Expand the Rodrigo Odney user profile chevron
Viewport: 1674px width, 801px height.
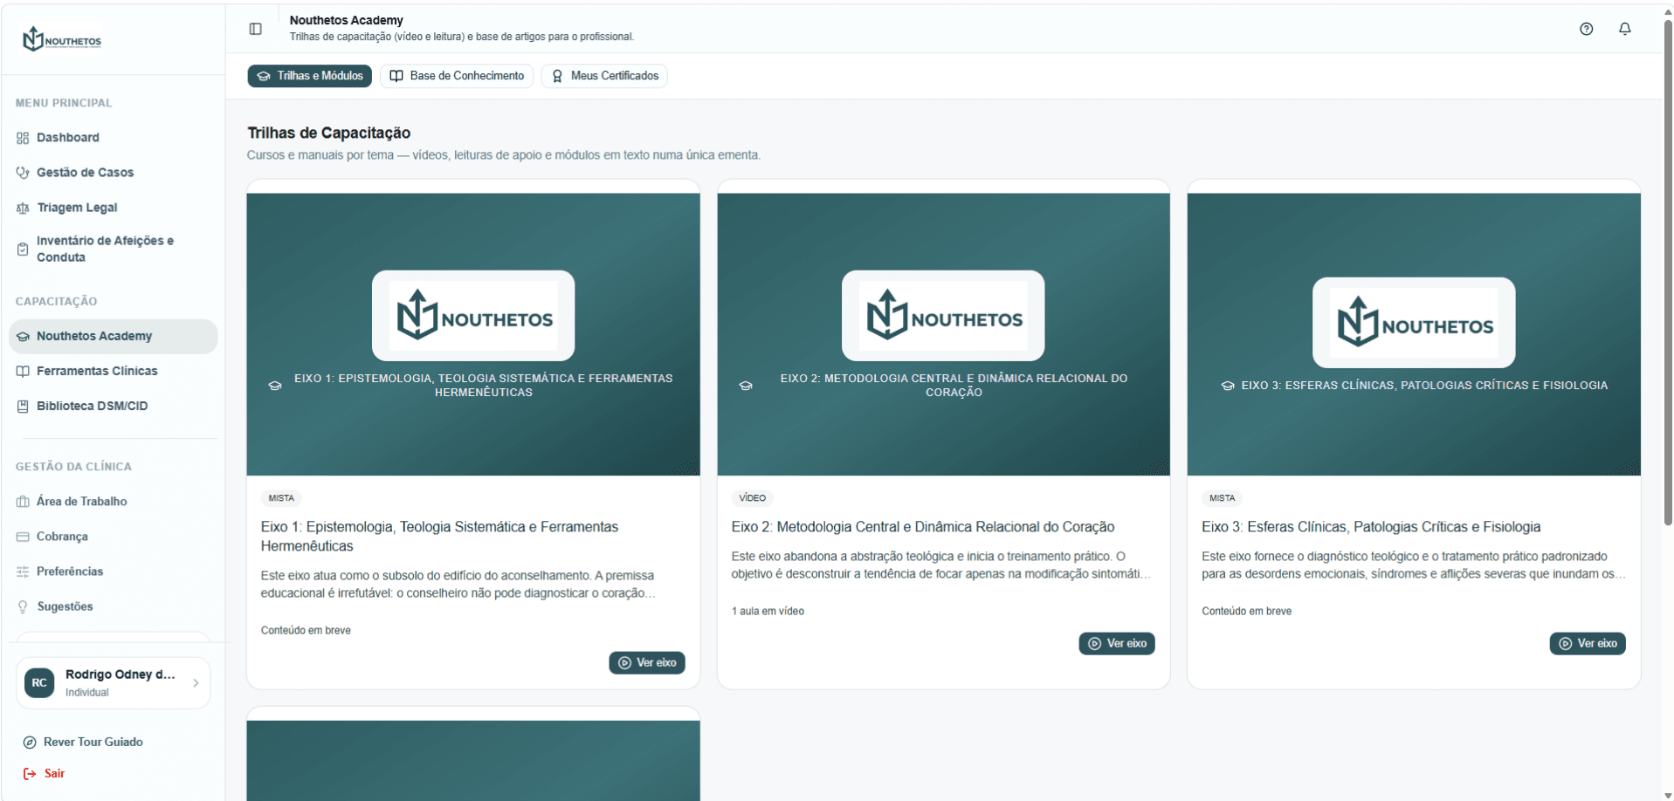click(196, 683)
